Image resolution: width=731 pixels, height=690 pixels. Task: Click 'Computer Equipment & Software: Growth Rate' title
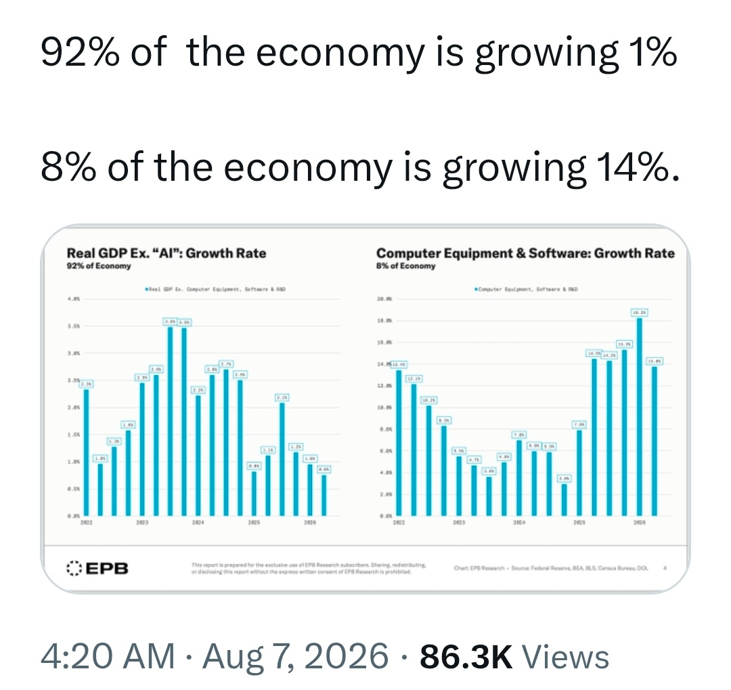[x=525, y=253]
